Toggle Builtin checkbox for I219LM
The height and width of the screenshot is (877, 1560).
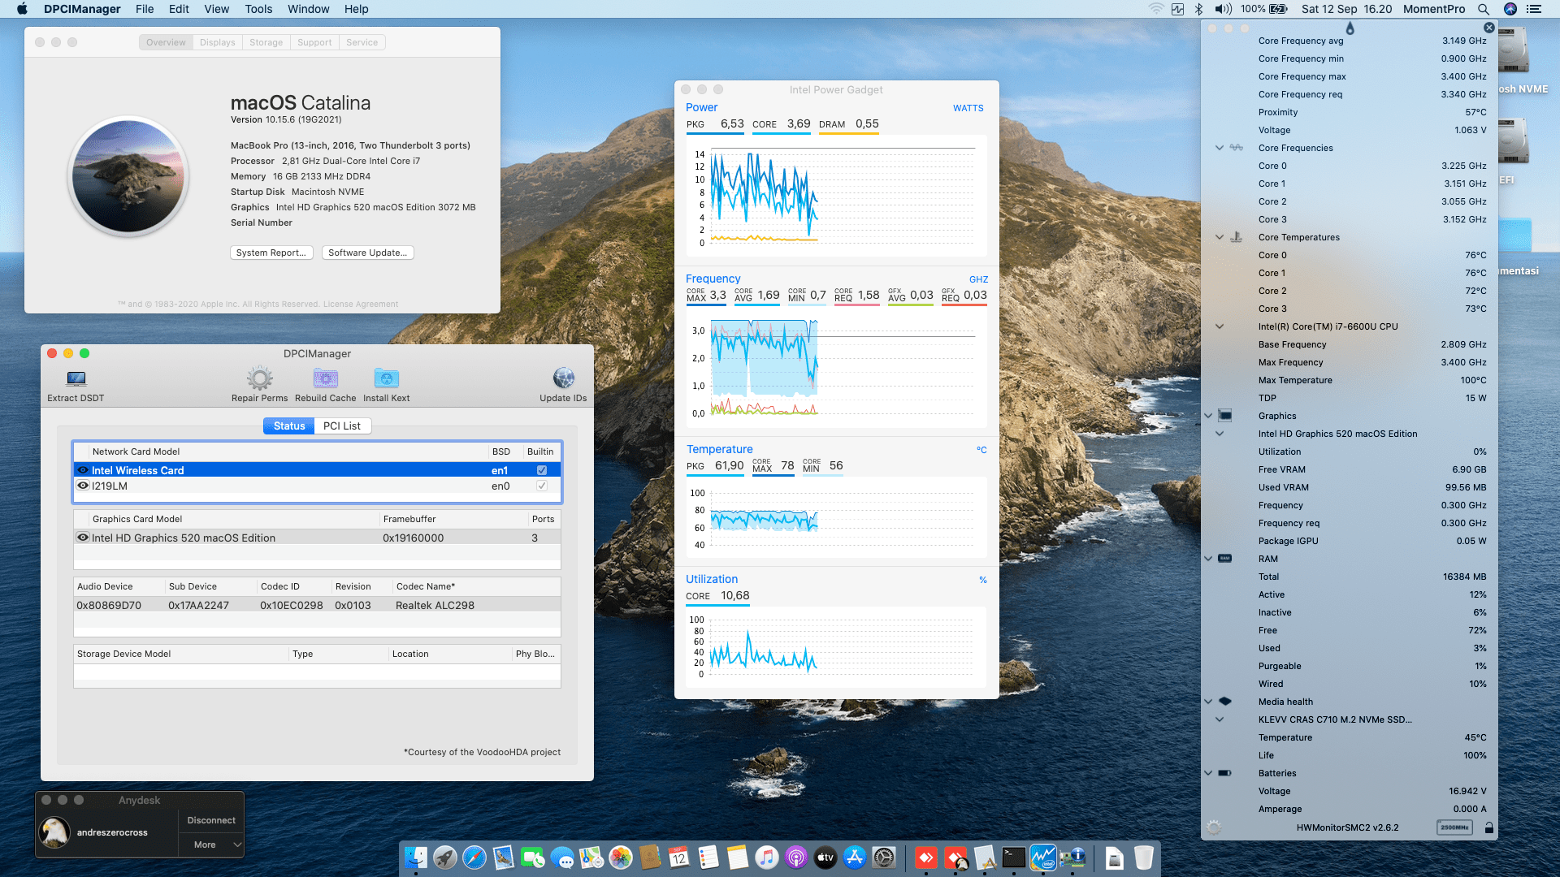tap(542, 486)
